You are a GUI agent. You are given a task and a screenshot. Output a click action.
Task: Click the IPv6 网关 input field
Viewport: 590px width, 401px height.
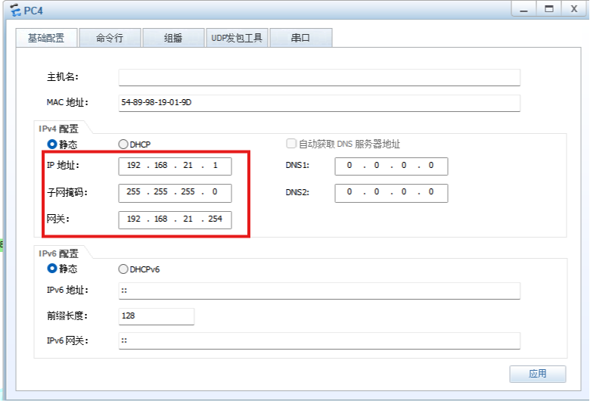coord(319,340)
